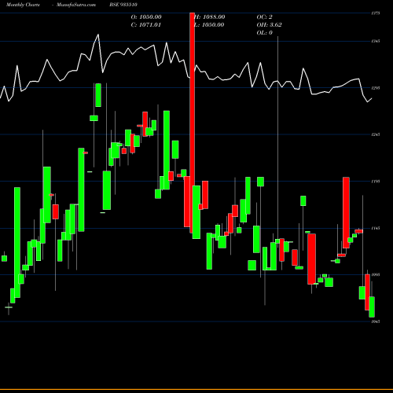
Task: Click the 1295 price axis label
Action: (x=376, y=88)
